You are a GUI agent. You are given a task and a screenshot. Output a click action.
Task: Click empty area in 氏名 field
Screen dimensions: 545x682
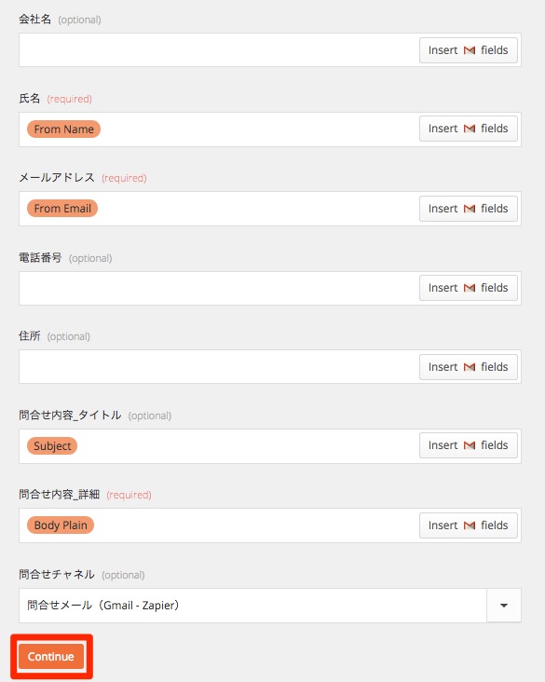(x=260, y=130)
